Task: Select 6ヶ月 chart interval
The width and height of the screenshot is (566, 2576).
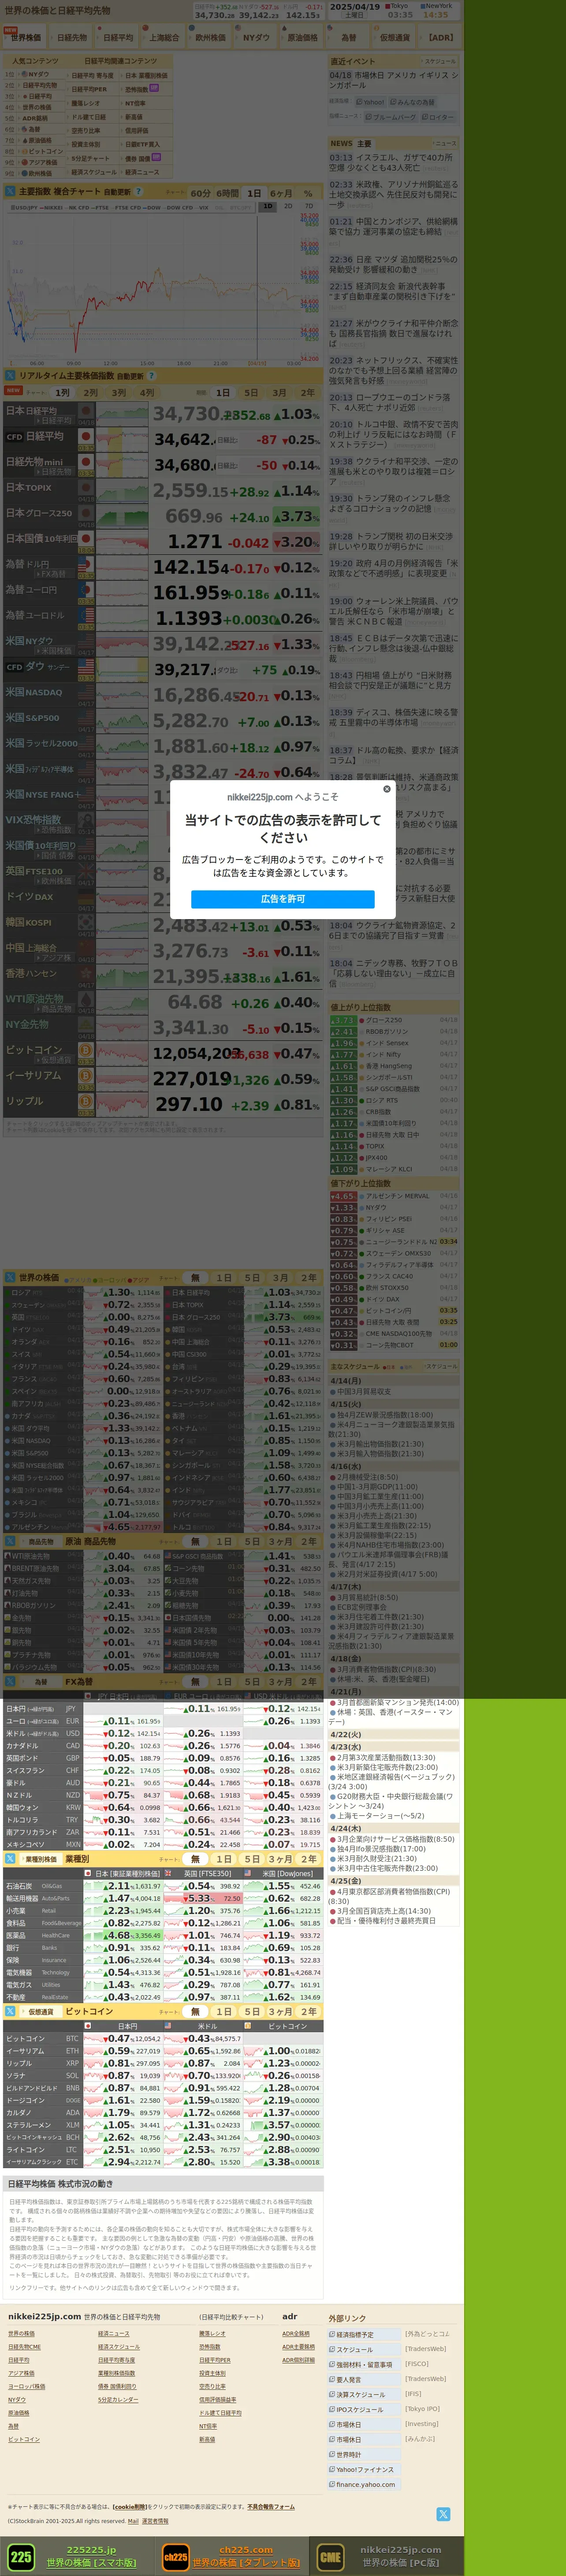Action: point(281,193)
